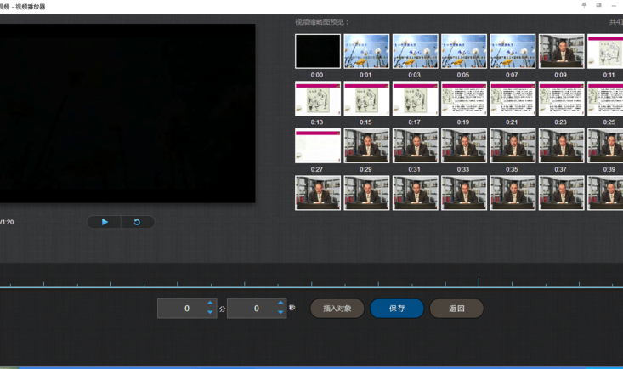Click the pin icon in title bar

[584, 5]
